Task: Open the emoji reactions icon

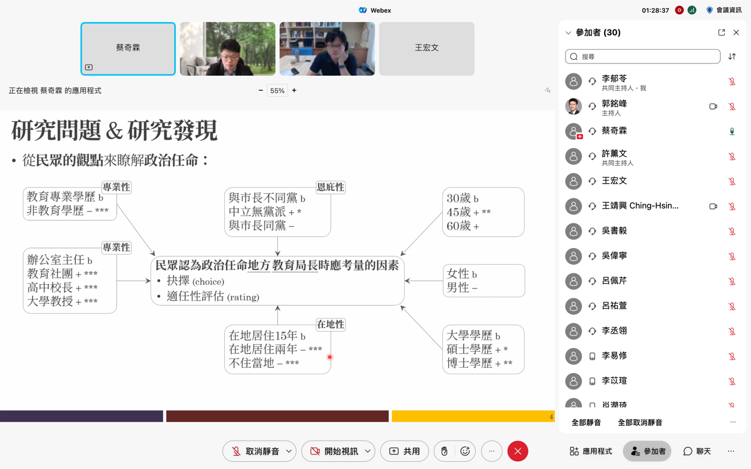Action: point(465,451)
